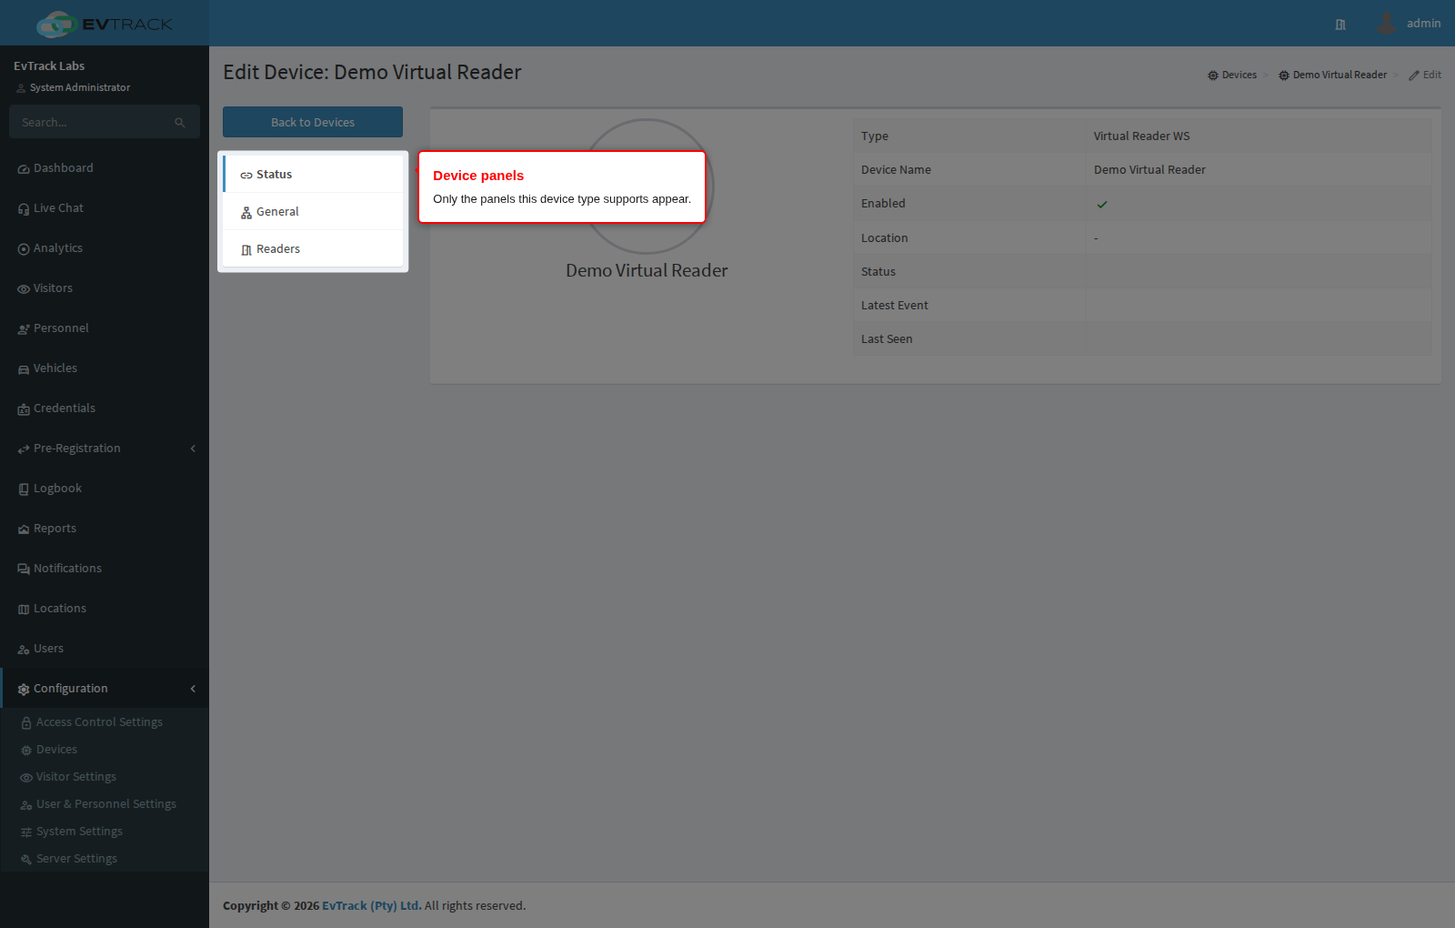Click the EvTrack logo
The image size is (1455, 928).
point(105,24)
